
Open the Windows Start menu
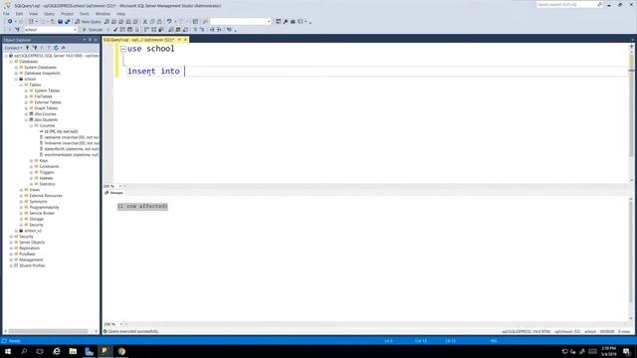coord(8,351)
